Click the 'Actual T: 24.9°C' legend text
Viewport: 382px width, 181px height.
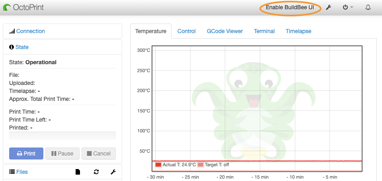pos(179,165)
